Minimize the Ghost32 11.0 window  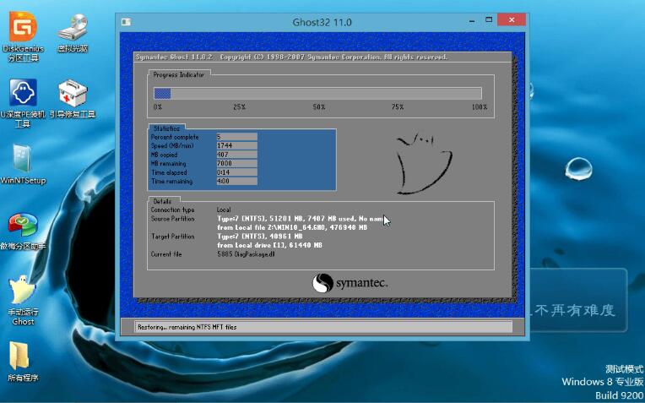472,19
